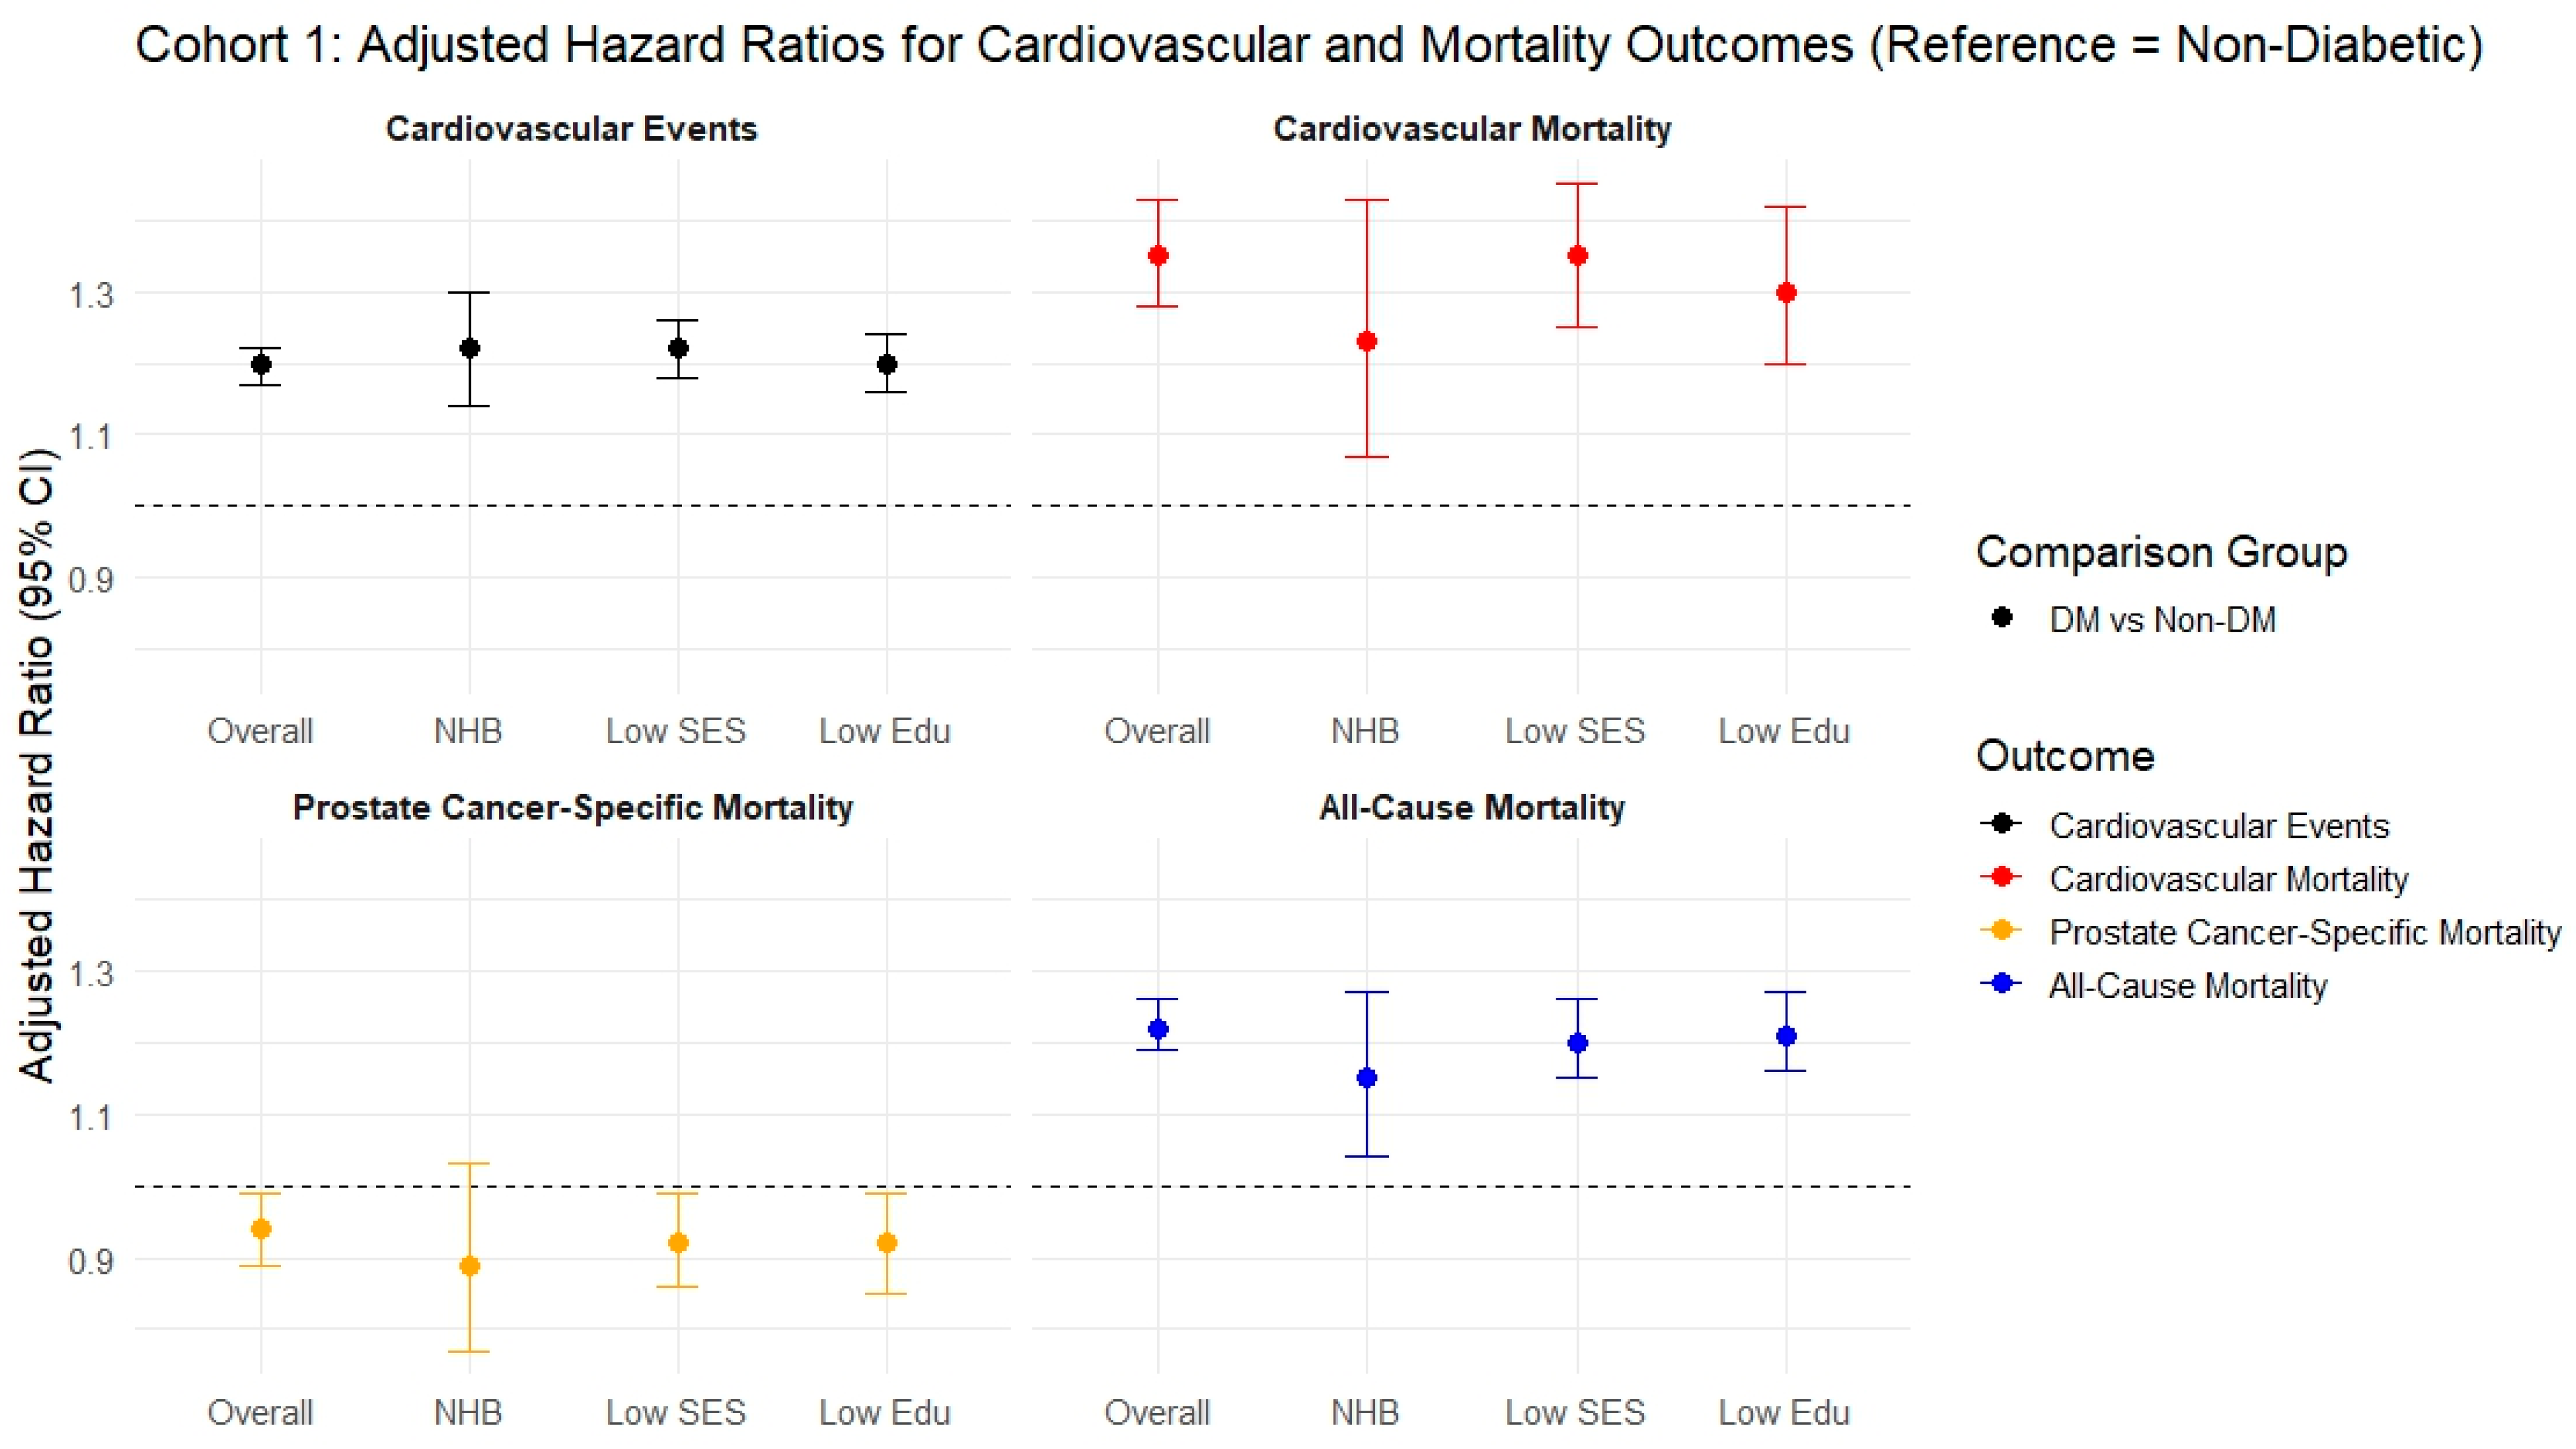Select the Cardiovascular Mortality panel title
The image size is (2576, 1449).
1471,129
